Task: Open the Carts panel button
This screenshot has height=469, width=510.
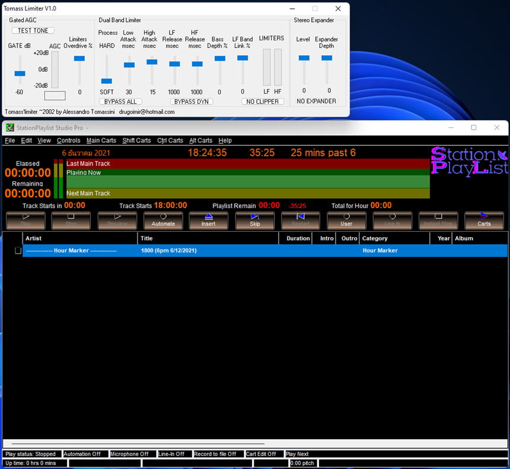Action: click(484, 221)
